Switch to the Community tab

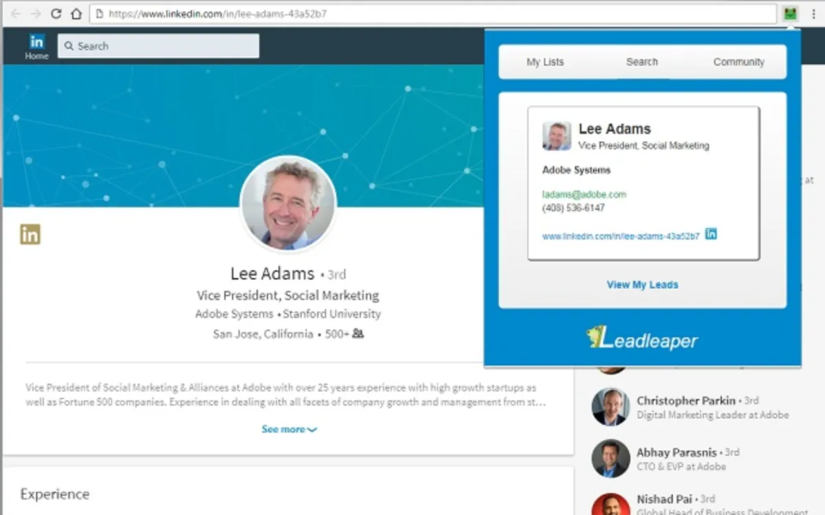click(x=739, y=62)
